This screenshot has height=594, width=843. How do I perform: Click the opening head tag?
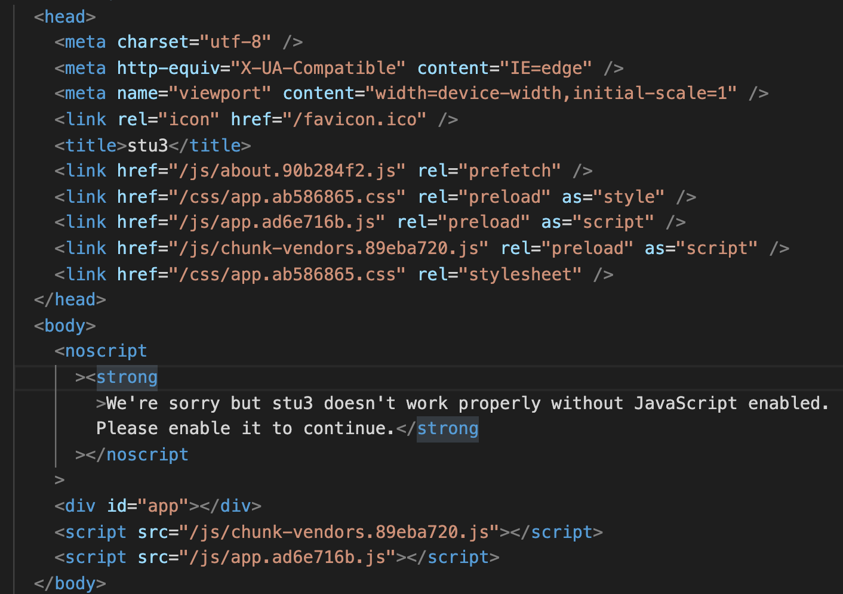[65, 17]
